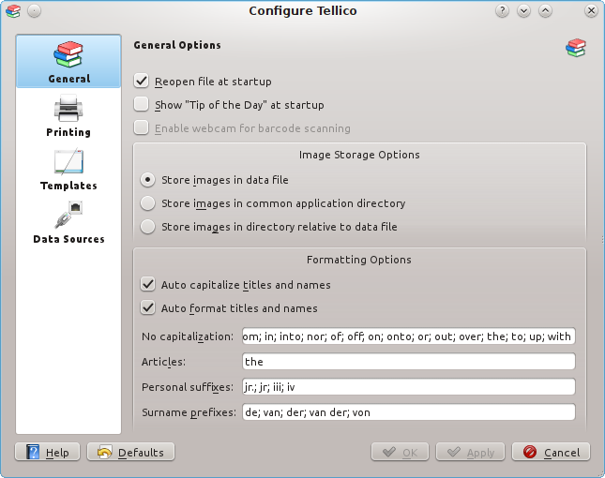The height and width of the screenshot is (478, 605).
Task: Select Store images in directory relative to data file
Action: point(147,226)
